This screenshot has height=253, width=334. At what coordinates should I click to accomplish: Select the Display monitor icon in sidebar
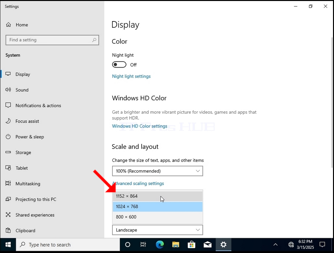[8, 74]
